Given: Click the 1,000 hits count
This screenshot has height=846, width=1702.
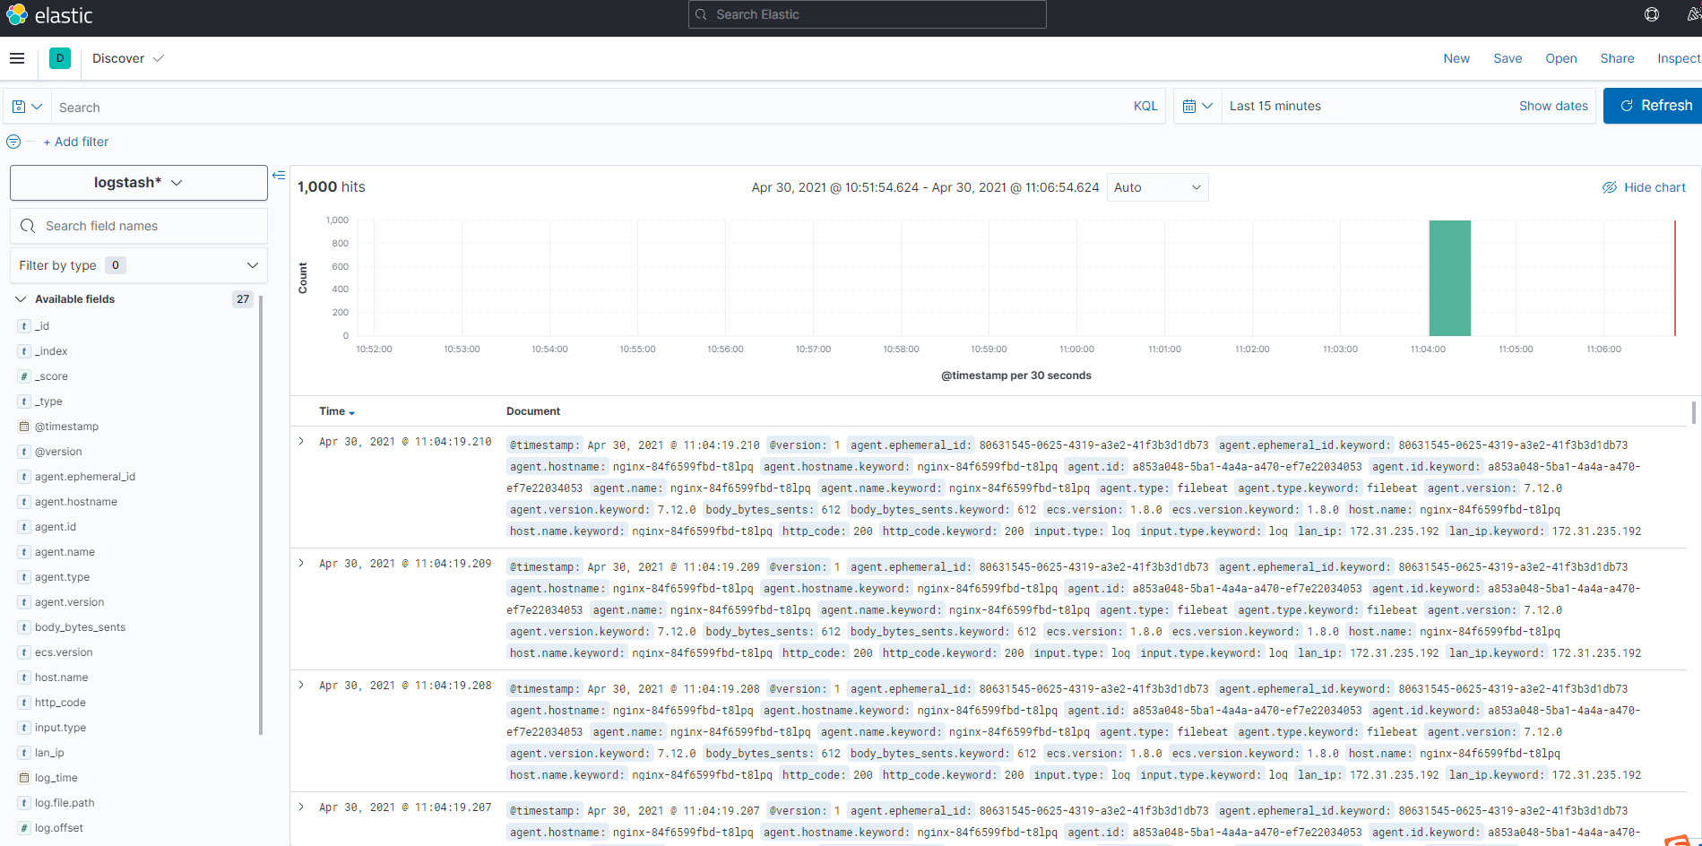Looking at the screenshot, I should coord(332,186).
